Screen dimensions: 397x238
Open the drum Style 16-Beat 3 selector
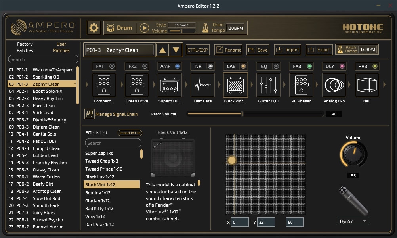coord(182,25)
